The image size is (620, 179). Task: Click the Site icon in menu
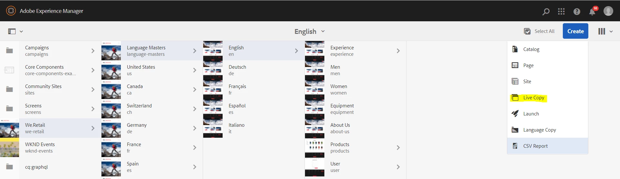[515, 81]
